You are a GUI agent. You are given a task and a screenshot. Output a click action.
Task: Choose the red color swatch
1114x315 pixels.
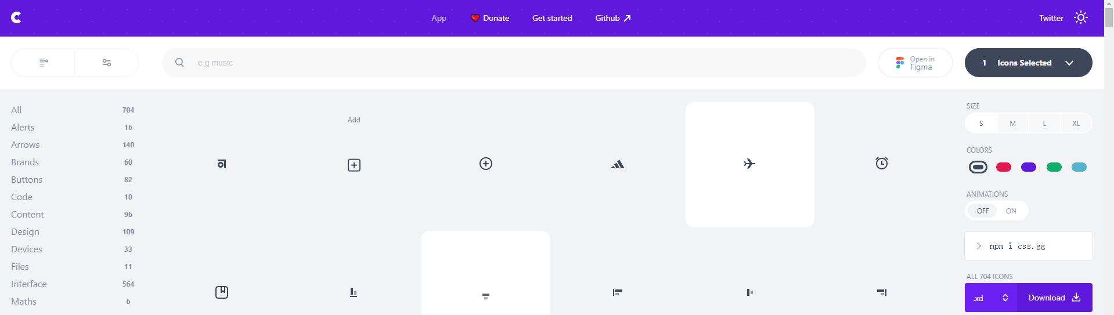point(1004,167)
